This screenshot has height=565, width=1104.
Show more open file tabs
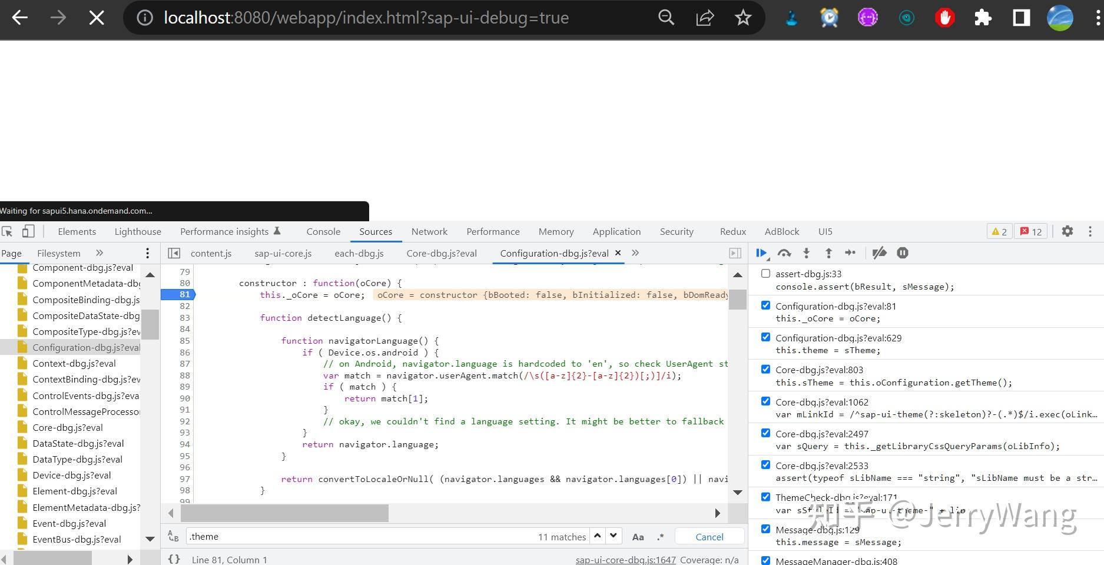(x=635, y=253)
